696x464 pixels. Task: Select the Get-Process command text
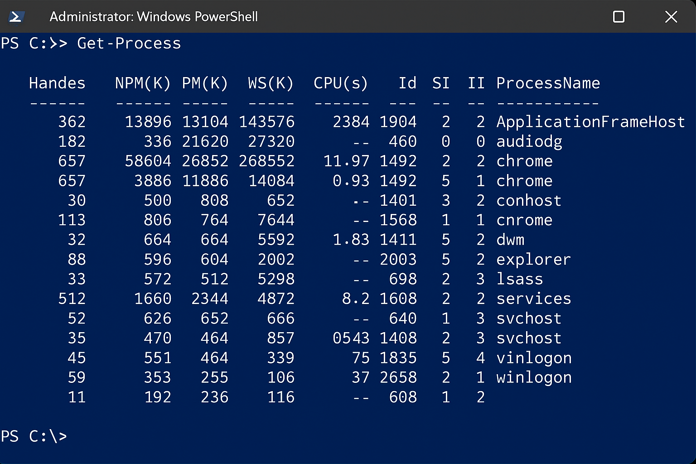point(129,43)
